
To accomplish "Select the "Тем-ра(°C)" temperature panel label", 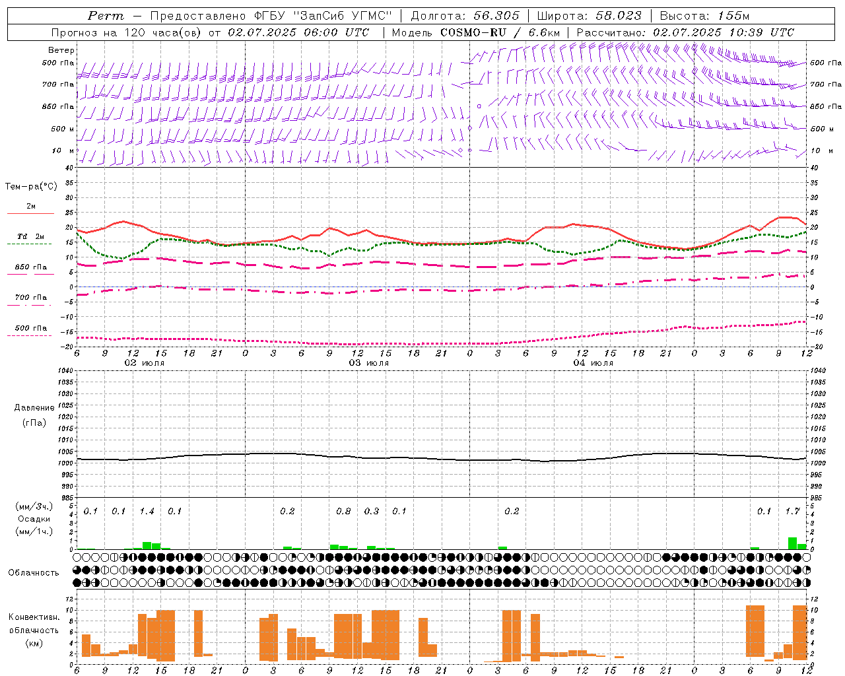I will click(x=31, y=187).
